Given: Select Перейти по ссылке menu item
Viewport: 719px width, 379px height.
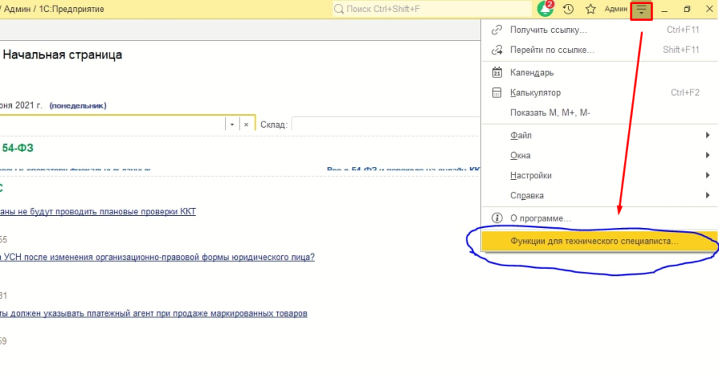Looking at the screenshot, I should (552, 50).
